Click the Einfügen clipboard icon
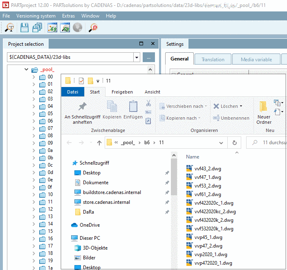287x270 pixels. point(133,107)
